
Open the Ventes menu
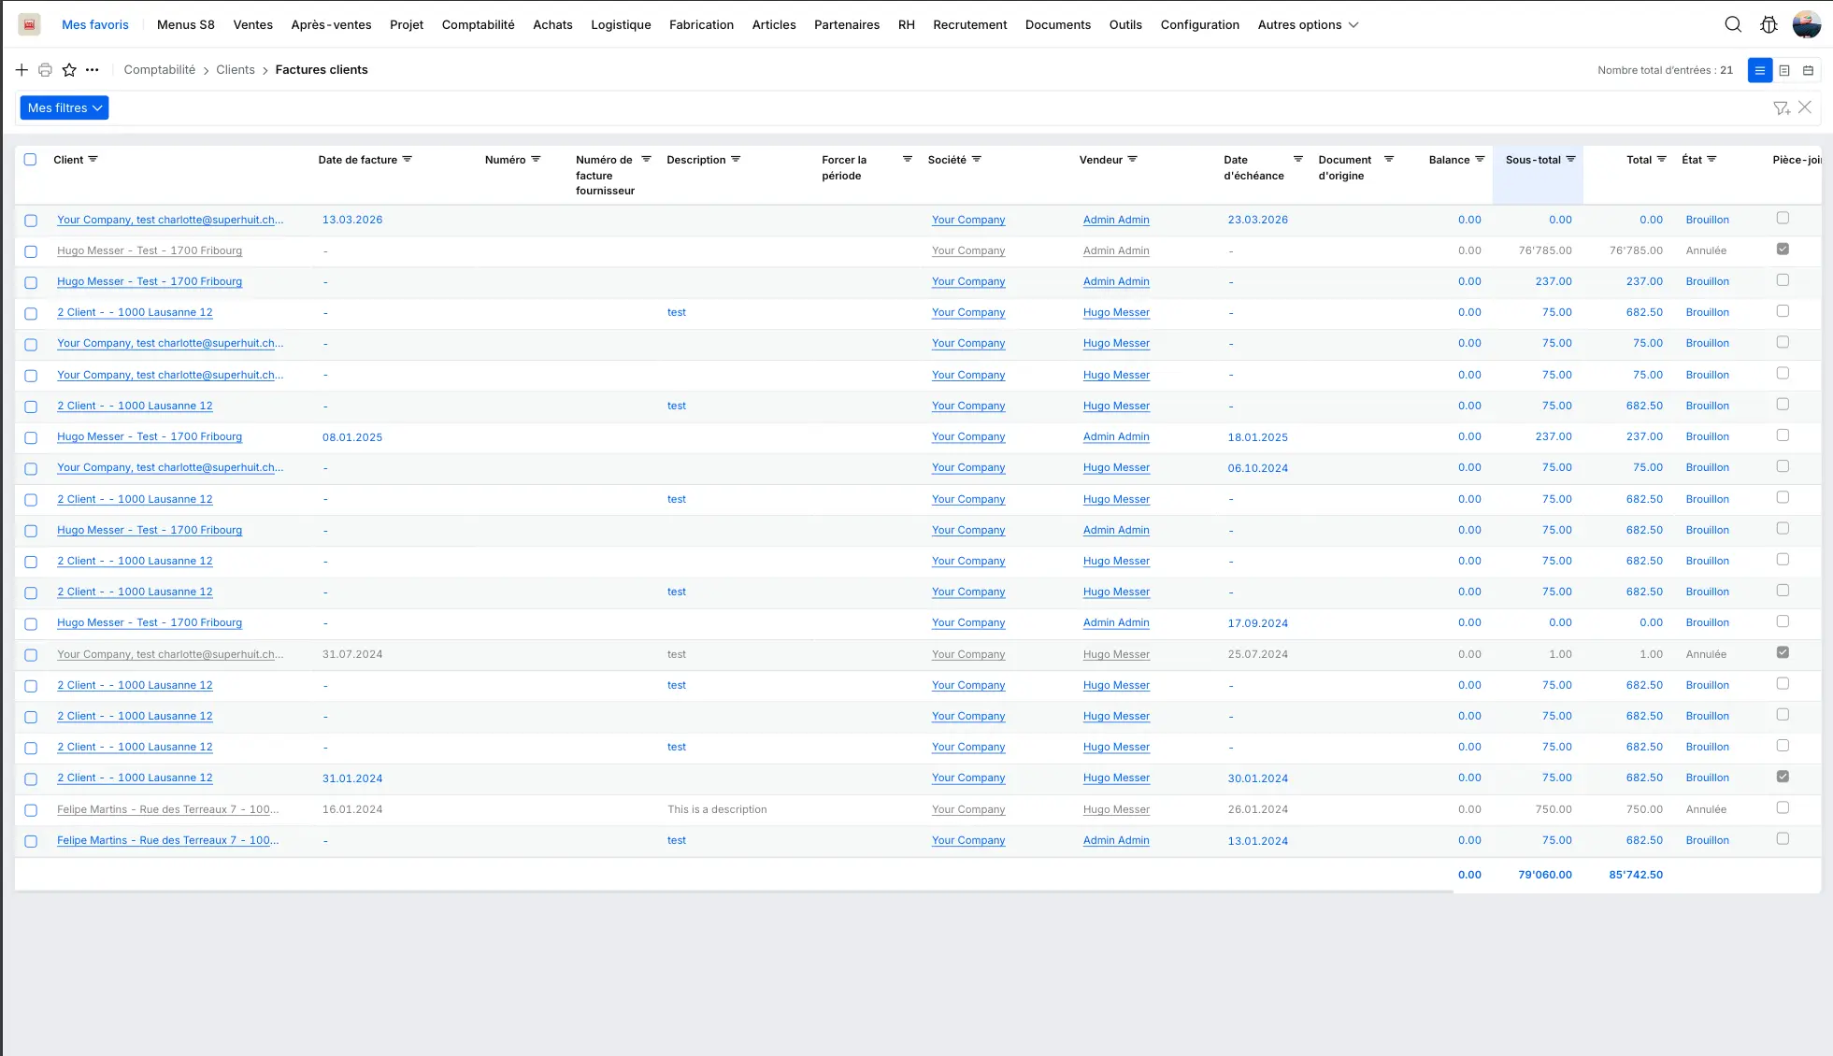tap(252, 24)
